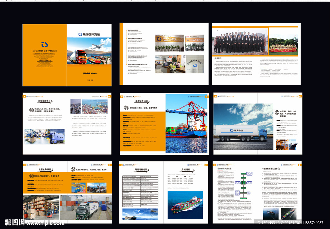Viewport: 330px width, 229px height.
Task: Open the reception desk photo with plants
Action: [x=170, y=43]
